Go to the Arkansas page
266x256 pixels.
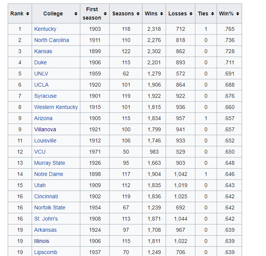45,230
